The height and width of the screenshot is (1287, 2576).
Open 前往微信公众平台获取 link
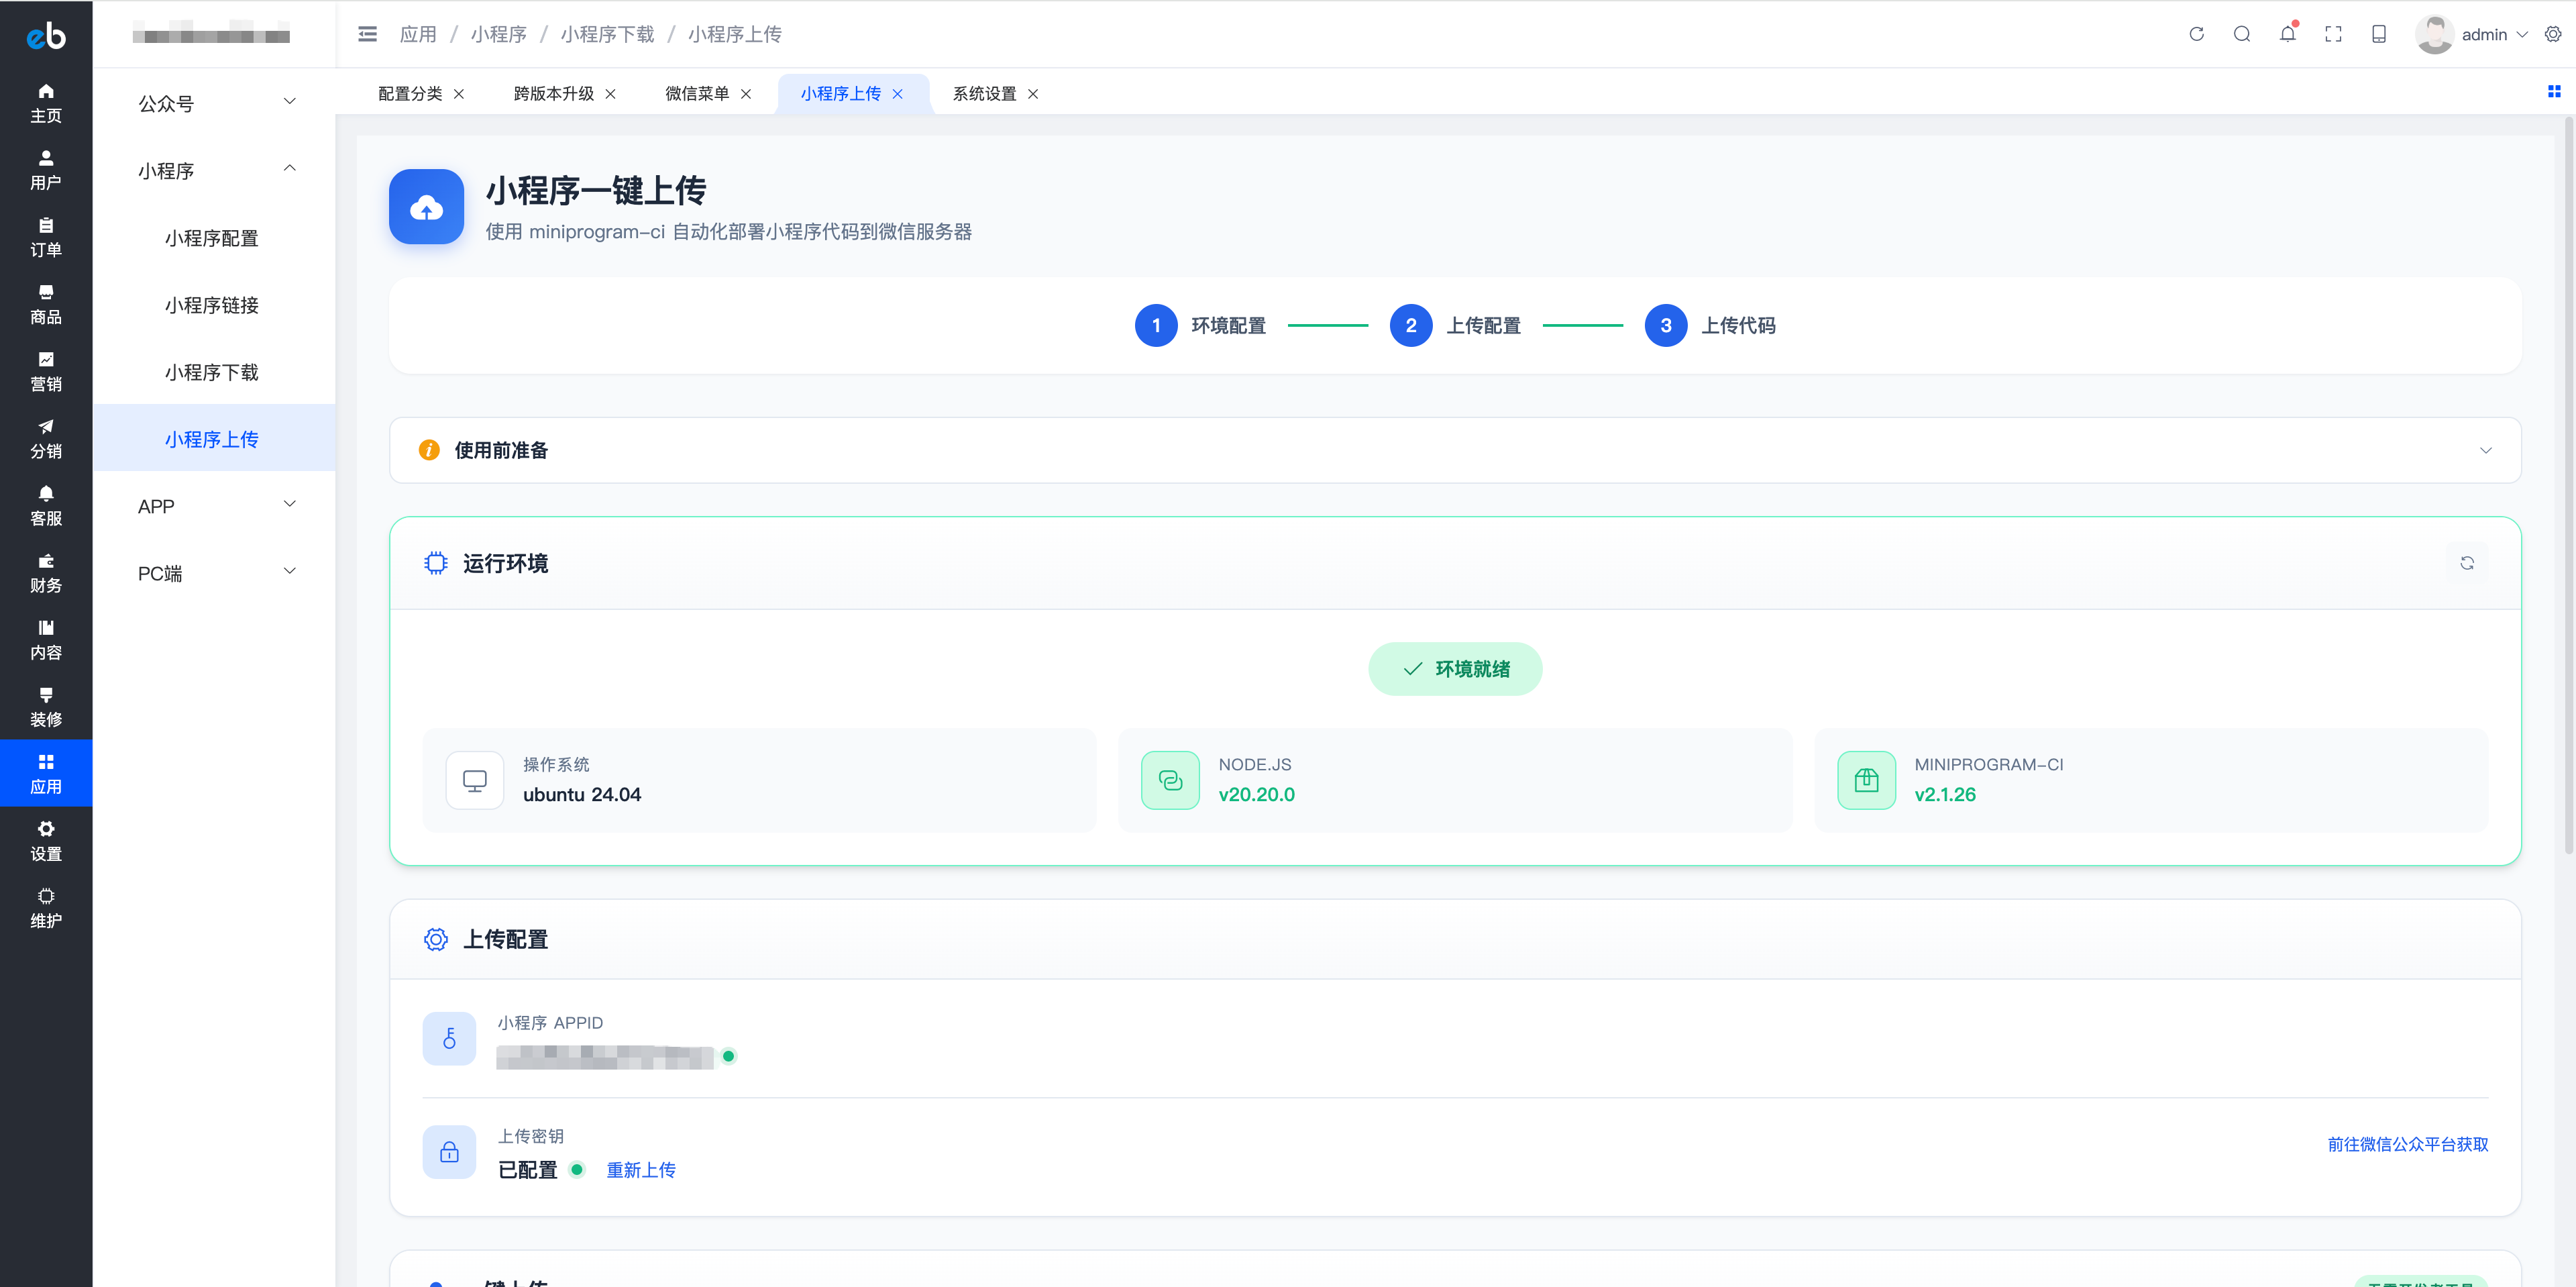[2407, 1144]
